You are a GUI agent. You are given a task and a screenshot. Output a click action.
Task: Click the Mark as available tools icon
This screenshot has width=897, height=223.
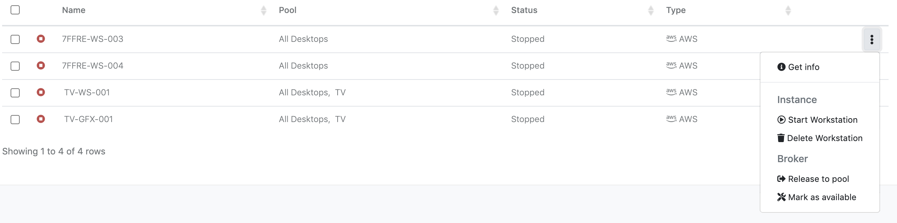(781, 197)
